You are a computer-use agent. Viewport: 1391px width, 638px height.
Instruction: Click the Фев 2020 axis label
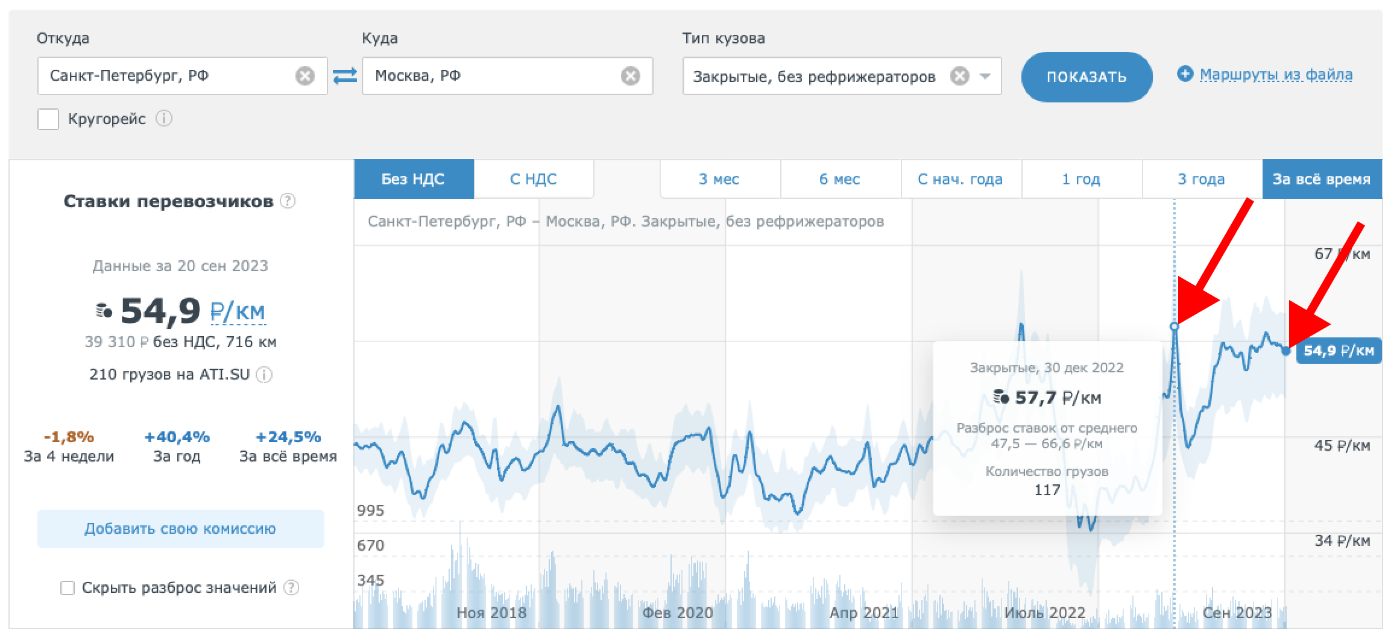pos(678,613)
